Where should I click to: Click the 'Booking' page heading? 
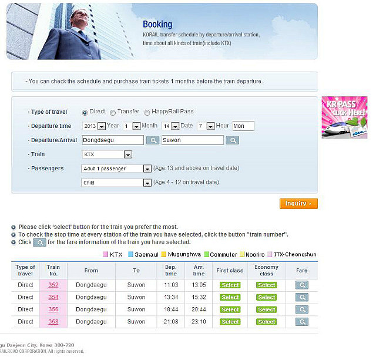[x=157, y=25]
